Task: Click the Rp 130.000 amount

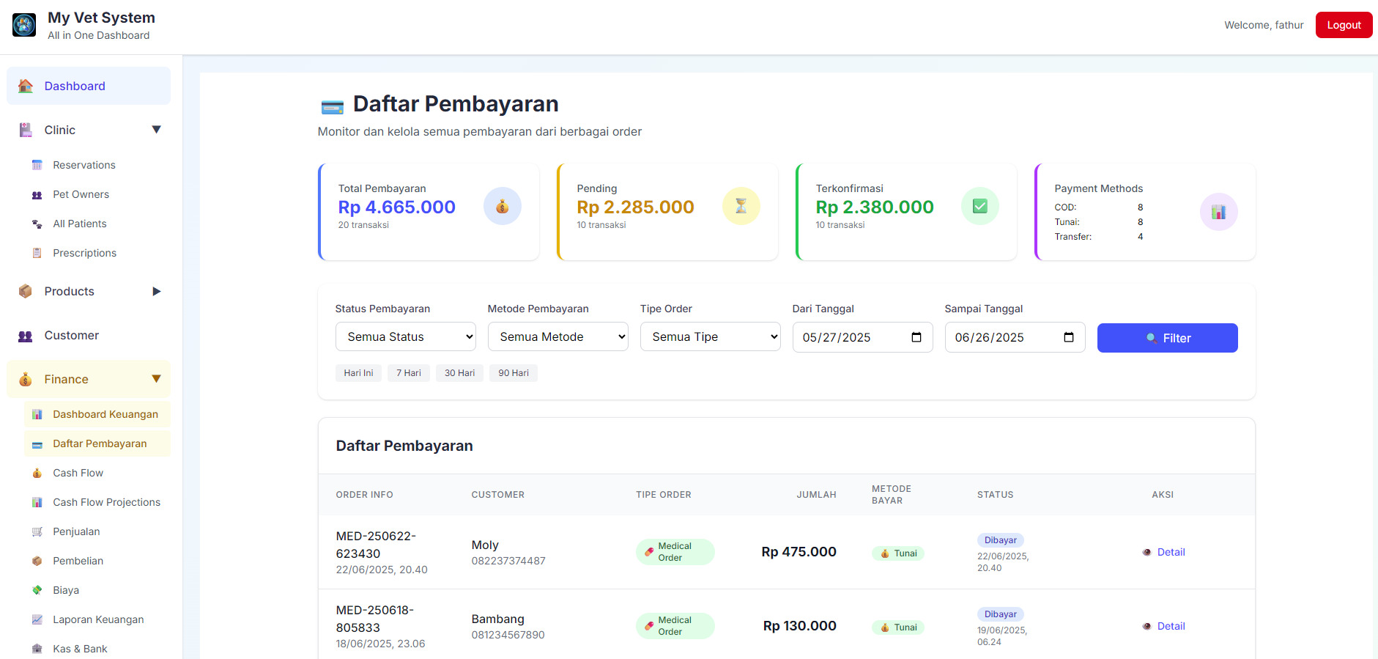Action: point(799,626)
